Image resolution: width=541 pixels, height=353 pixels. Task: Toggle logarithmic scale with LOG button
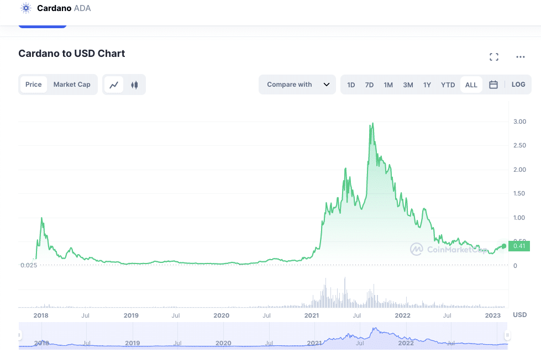pyautogui.click(x=518, y=85)
